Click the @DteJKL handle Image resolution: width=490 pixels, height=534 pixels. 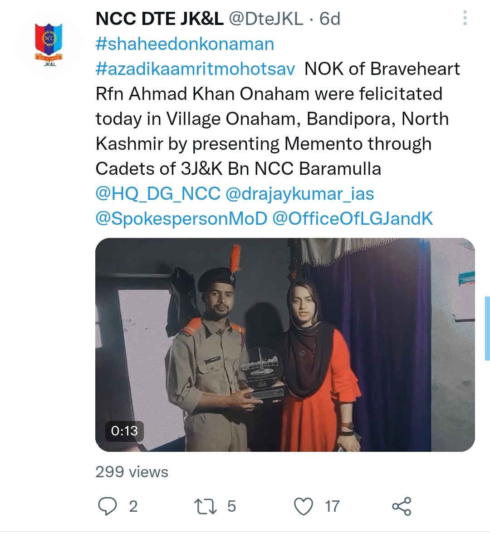click(x=265, y=18)
